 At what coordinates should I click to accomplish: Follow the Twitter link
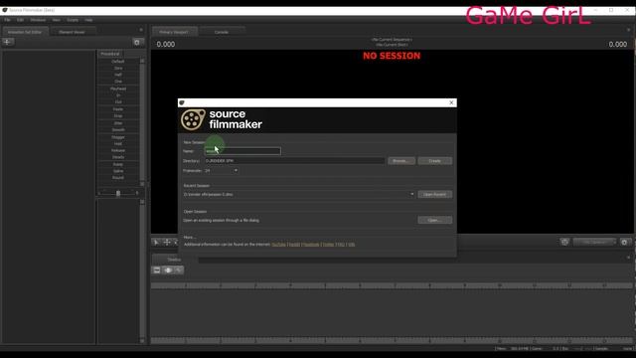click(328, 245)
